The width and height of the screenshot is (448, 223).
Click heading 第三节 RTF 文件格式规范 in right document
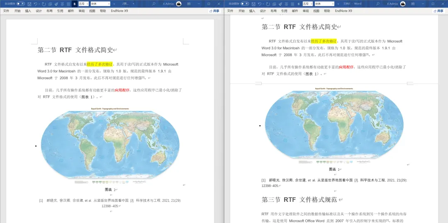point(299,200)
